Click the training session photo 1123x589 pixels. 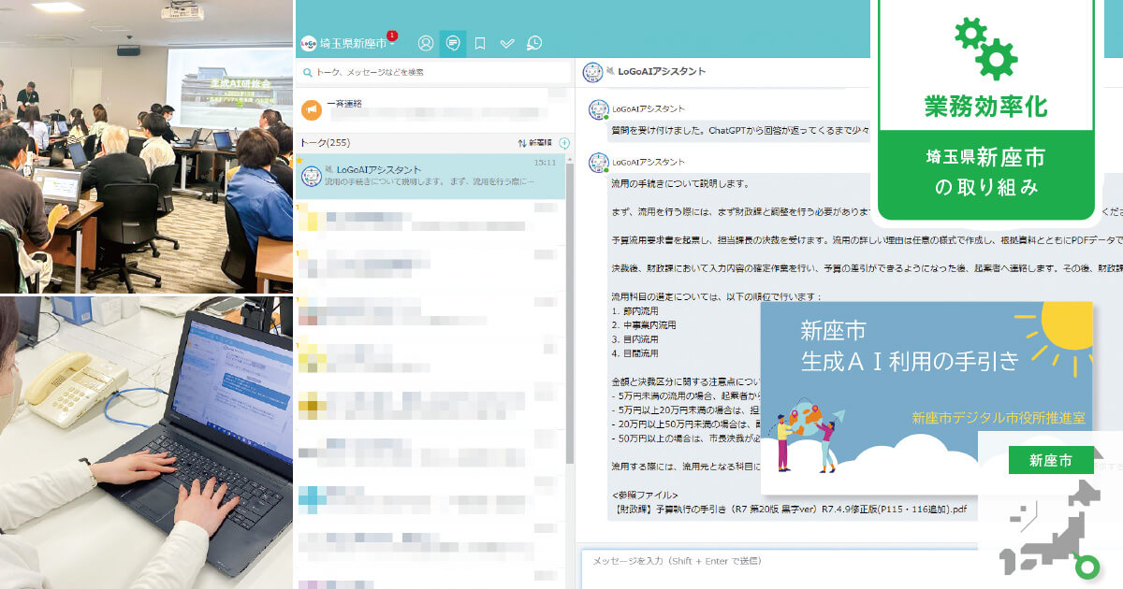146,146
